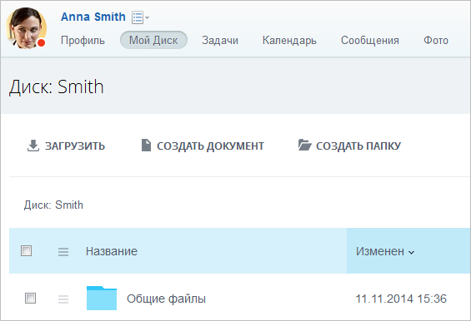Switch to the Задачи tab
This screenshot has width=471, height=321.
[220, 40]
